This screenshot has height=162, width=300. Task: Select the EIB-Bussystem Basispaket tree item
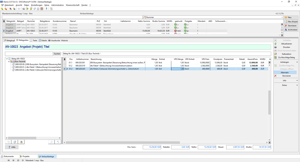pos(38,65)
